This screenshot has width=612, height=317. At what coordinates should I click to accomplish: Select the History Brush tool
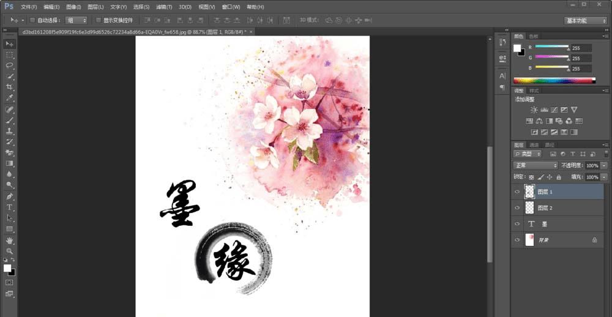[x=9, y=142]
